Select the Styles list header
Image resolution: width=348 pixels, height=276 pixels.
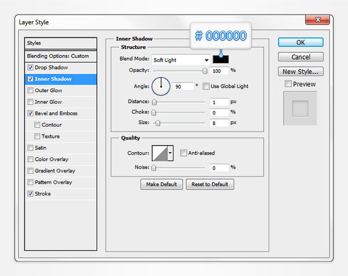pos(61,43)
